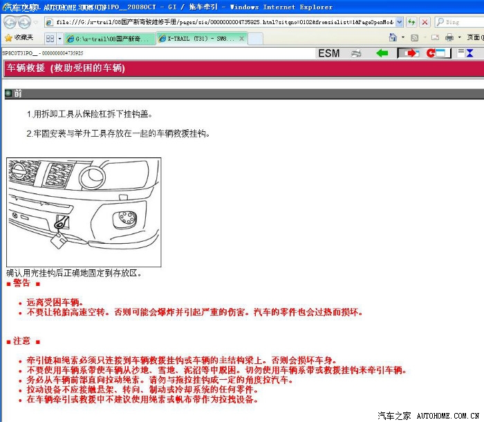Click the home page icon
Viewport: 484px width, 422px height.
(393, 38)
